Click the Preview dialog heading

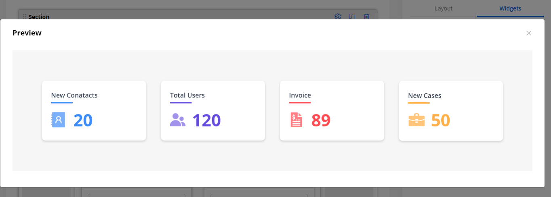click(x=27, y=33)
